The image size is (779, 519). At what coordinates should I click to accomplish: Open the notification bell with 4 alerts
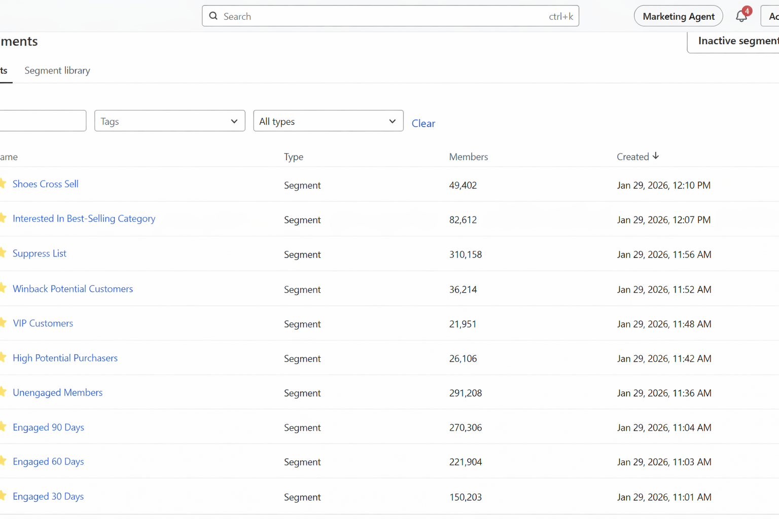click(741, 16)
